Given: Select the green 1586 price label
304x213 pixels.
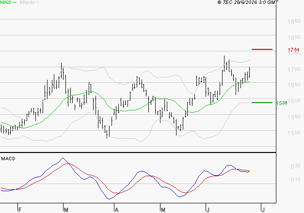Looking at the screenshot, I should pyautogui.click(x=282, y=103).
